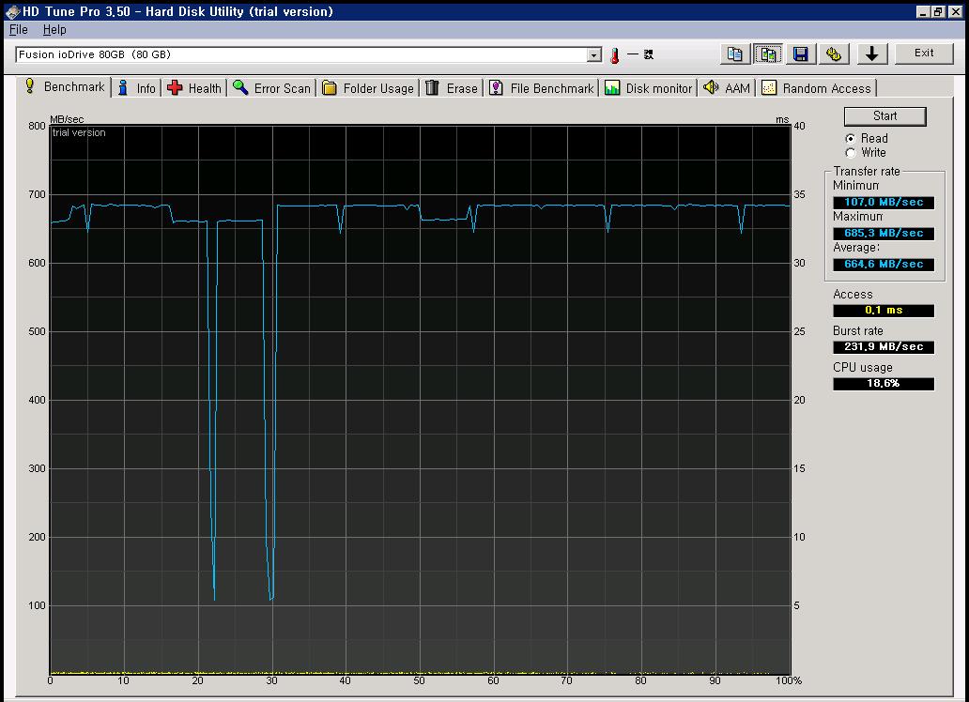The width and height of the screenshot is (969, 702).
Task: Click the 'CPU usage' label
Action: coord(863,367)
